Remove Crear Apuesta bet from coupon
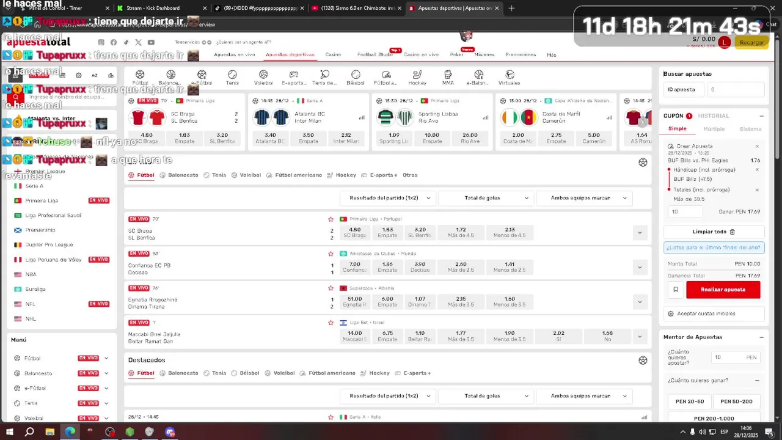 pos(757,147)
